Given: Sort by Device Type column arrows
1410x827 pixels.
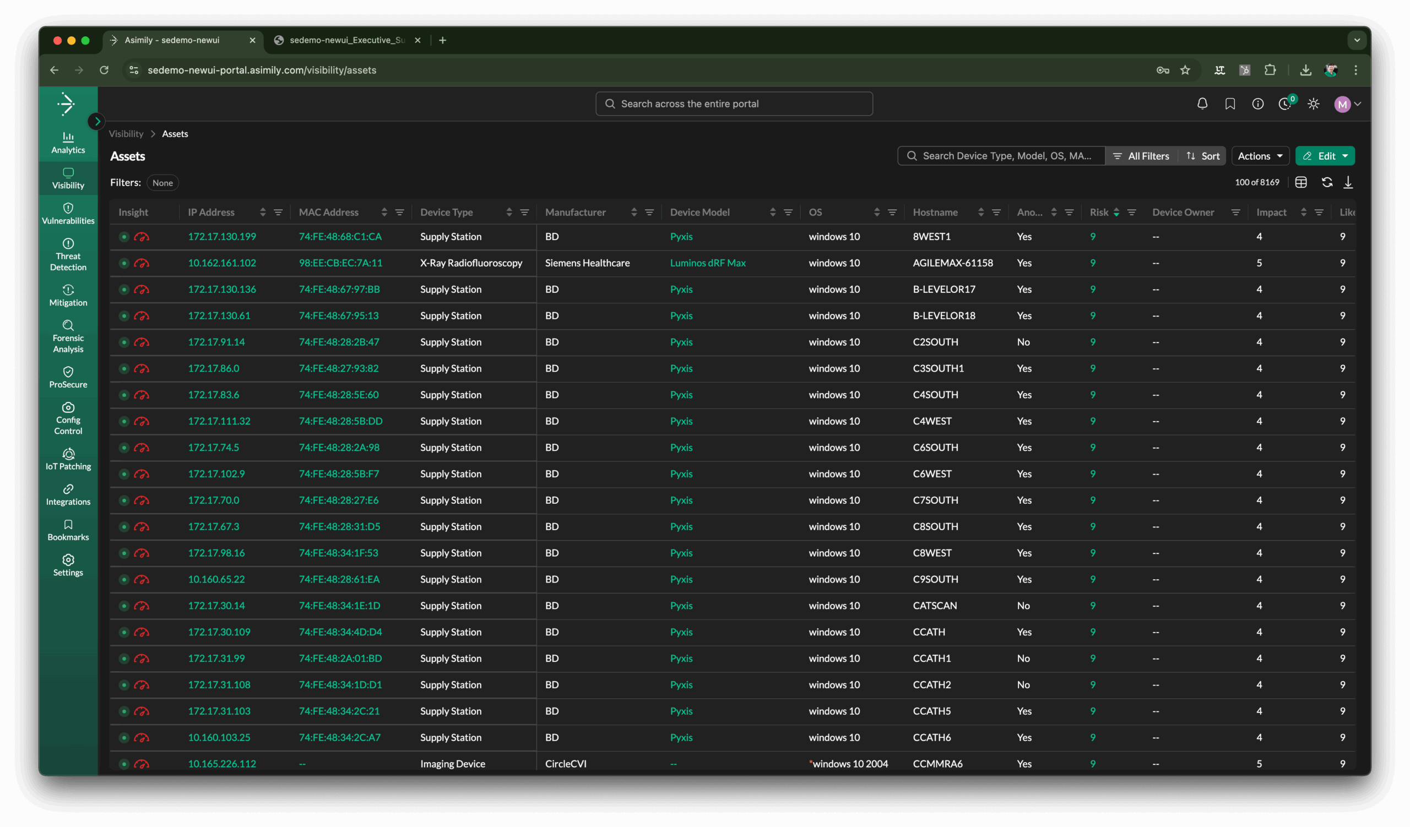Looking at the screenshot, I should (x=509, y=213).
